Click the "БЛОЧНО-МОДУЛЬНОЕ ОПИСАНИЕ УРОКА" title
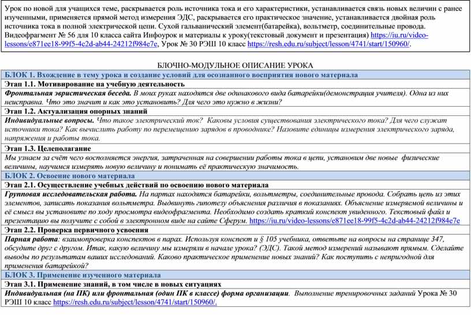471x315 pixels. (235, 66)
